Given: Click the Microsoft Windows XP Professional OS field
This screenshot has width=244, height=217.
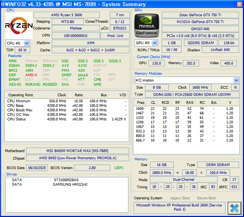Looking at the screenshot, I should tap(179, 208).
